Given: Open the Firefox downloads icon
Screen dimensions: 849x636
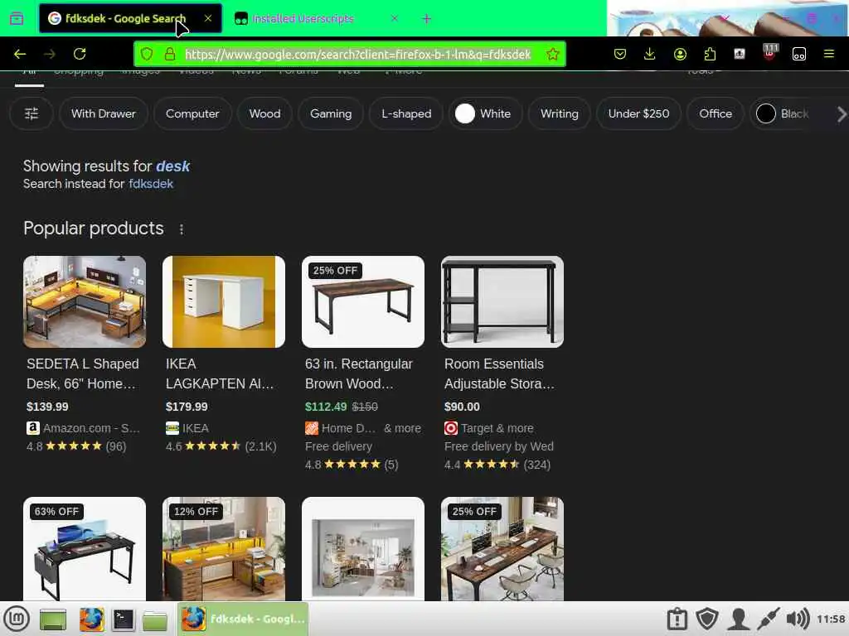Looking at the screenshot, I should (650, 54).
